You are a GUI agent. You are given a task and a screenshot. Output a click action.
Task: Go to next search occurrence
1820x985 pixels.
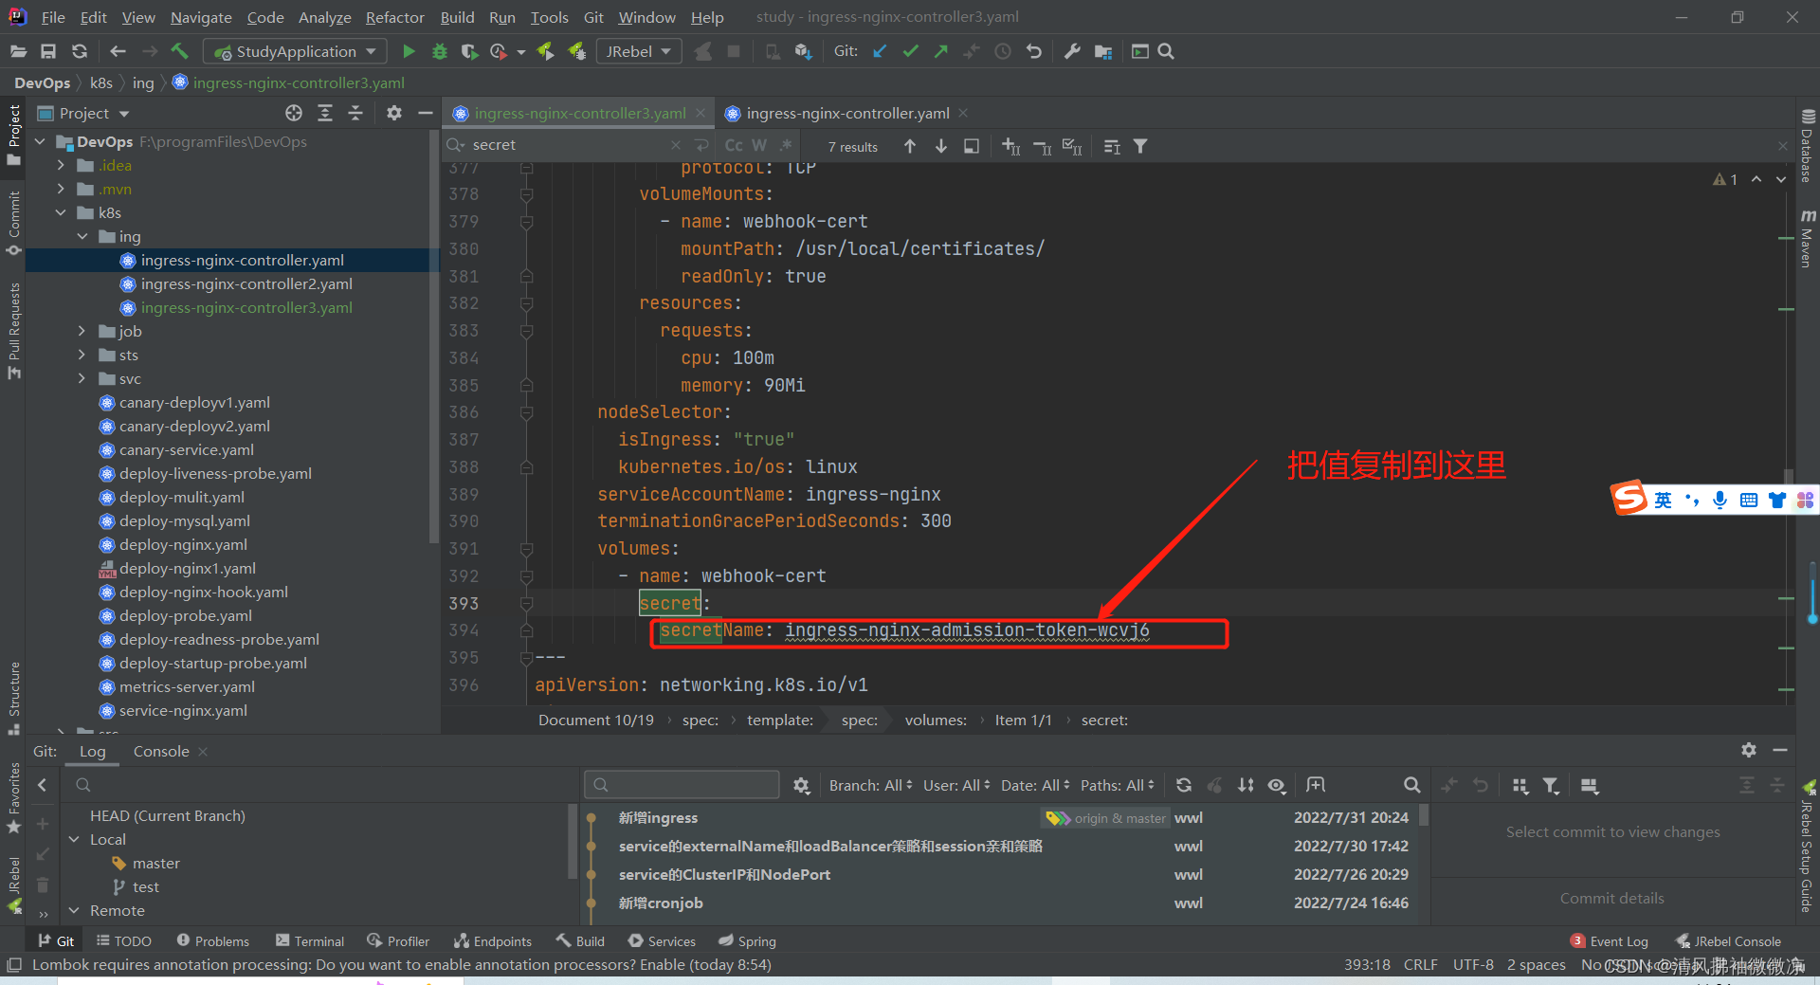pyautogui.click(x=940, y=146)
